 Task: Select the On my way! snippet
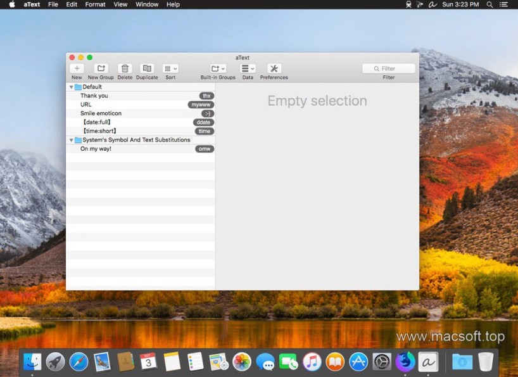tap(96, 149)
